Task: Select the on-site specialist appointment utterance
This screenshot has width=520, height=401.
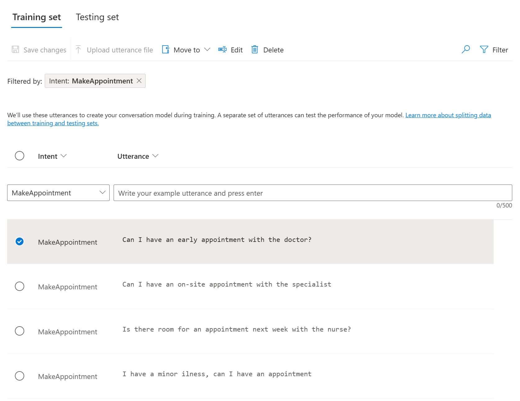Action: point(20,286)
